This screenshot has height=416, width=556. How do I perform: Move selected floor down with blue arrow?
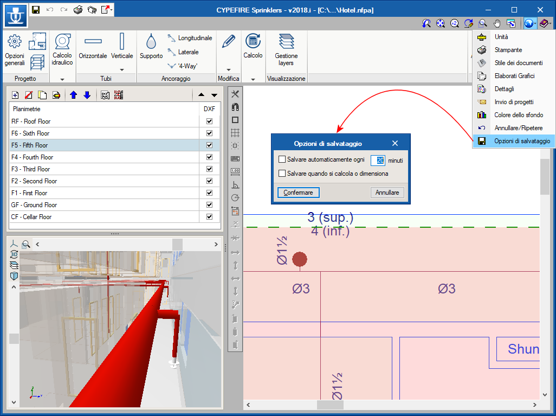point(87,95)
